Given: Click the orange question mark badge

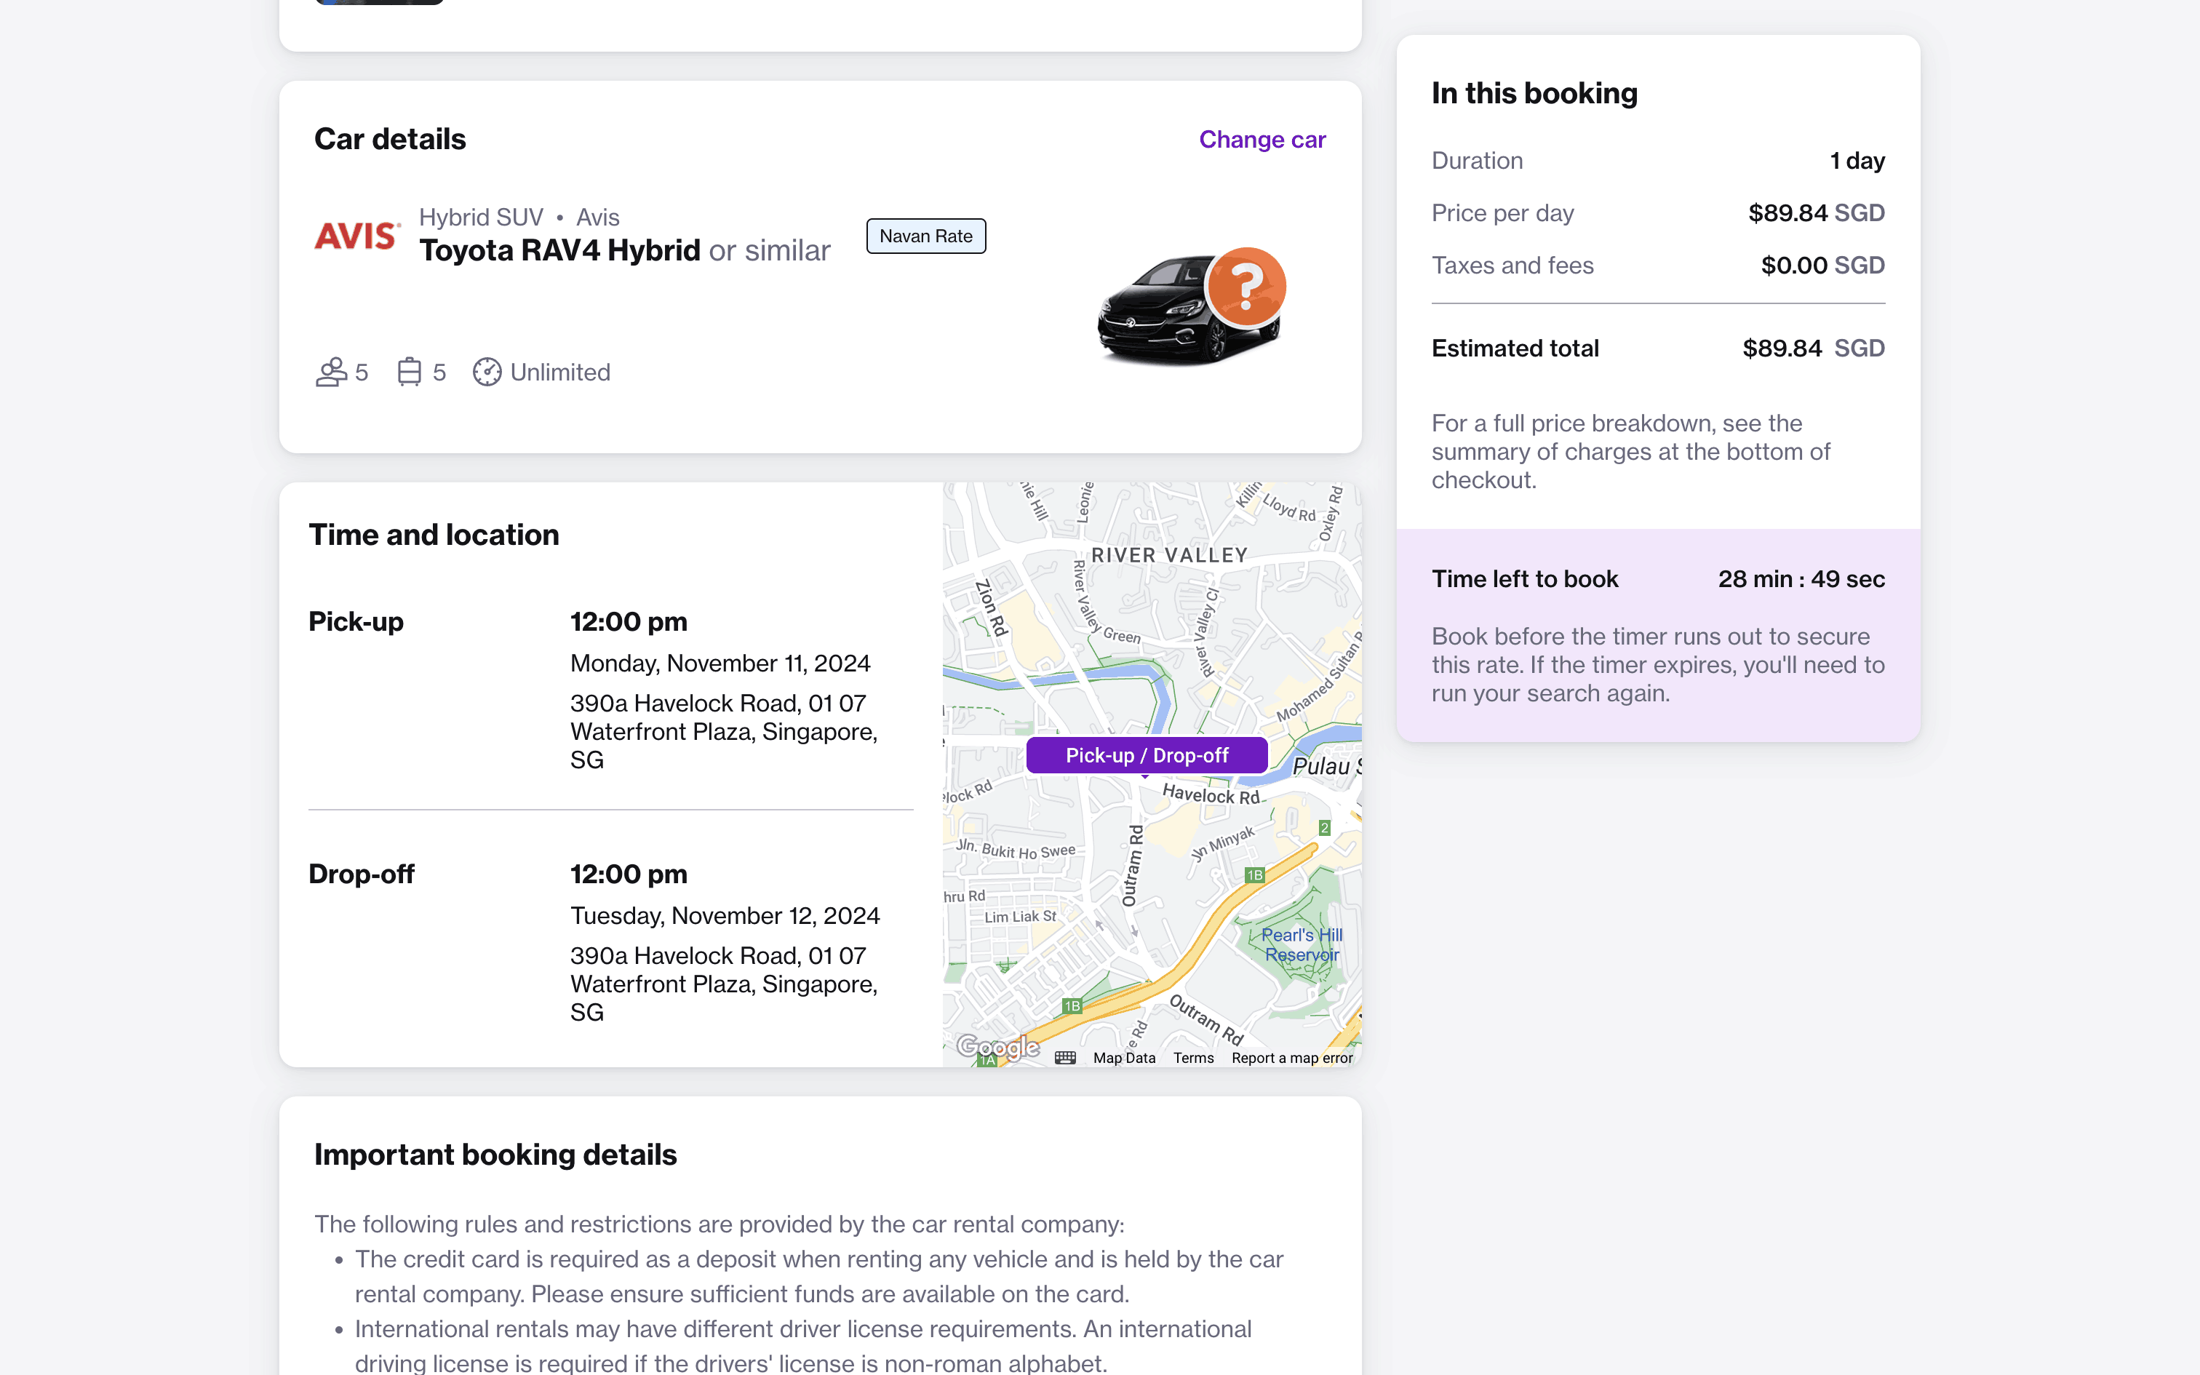Looking at the screenshot, I should tap(1246, 287).
